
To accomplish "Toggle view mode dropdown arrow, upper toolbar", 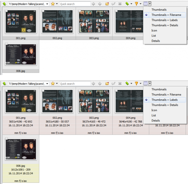I will 150,4.
